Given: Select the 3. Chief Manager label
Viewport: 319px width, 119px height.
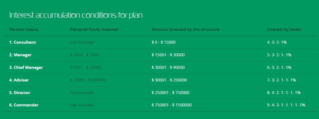Looking at the screenshot, I should pyautogui.click(x=26, y=68).
